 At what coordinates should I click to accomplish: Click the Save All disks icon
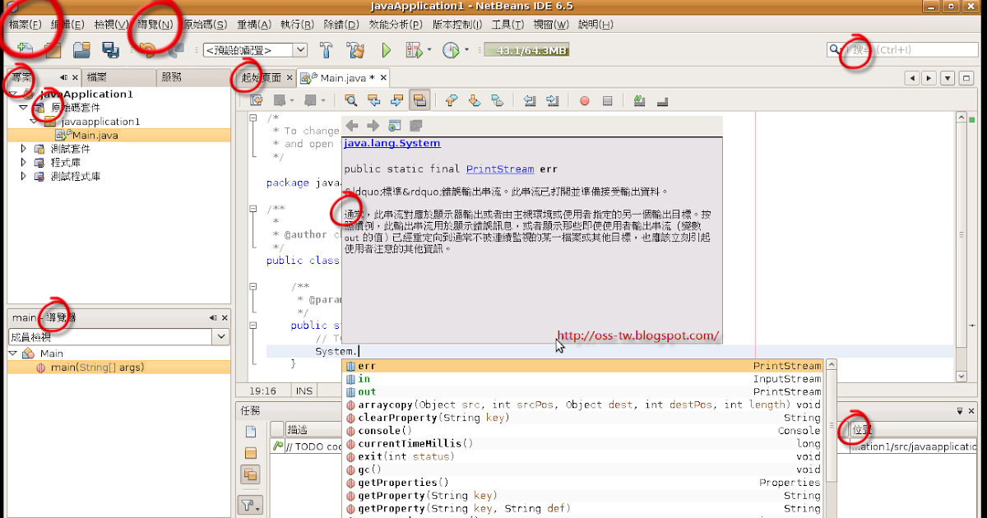[x=110, y=50]
